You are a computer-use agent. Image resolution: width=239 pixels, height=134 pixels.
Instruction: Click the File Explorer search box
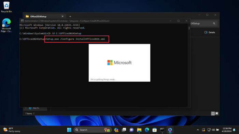point(203,23)
